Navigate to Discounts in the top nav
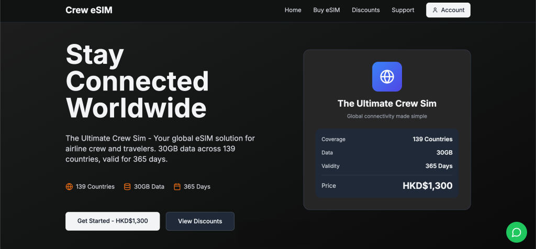Viewport: 536px width, 249px height. point(366,10)
